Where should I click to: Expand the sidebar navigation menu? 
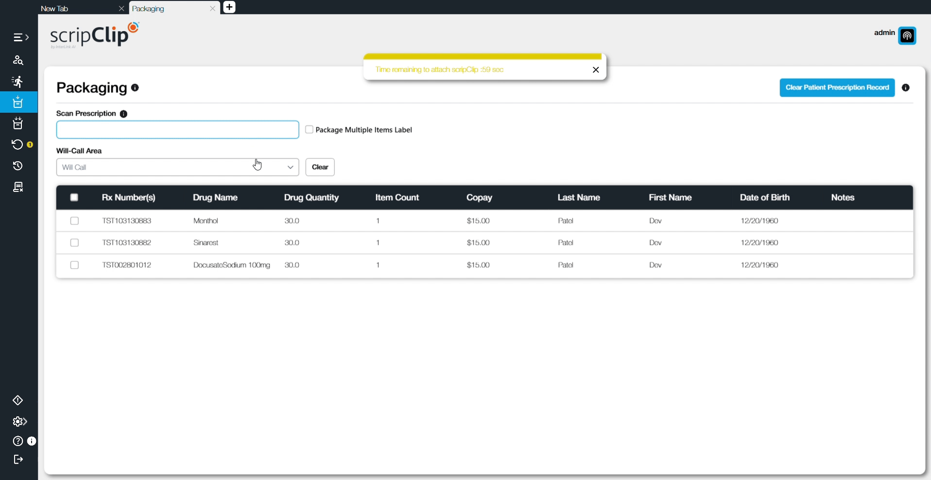[18, 37]
